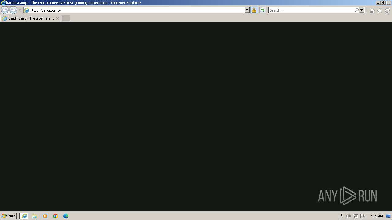Image resolution: width=392 pixels, height=220 pixels.
Task: Click the Internet Explorer title bar icon
Action: point(3,3)
